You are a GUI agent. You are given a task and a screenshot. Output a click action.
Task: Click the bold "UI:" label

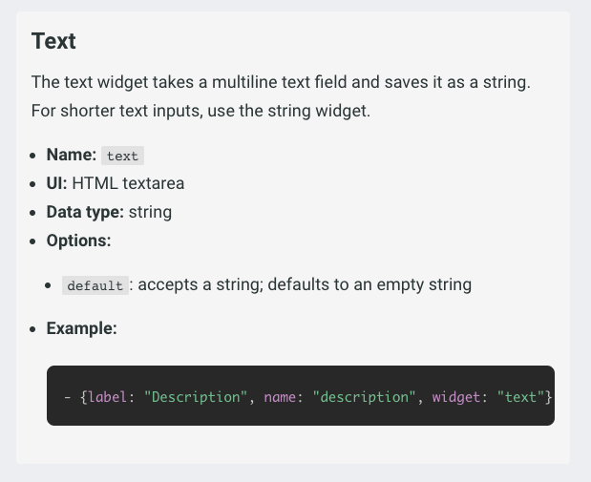click(x=56, y=183)
